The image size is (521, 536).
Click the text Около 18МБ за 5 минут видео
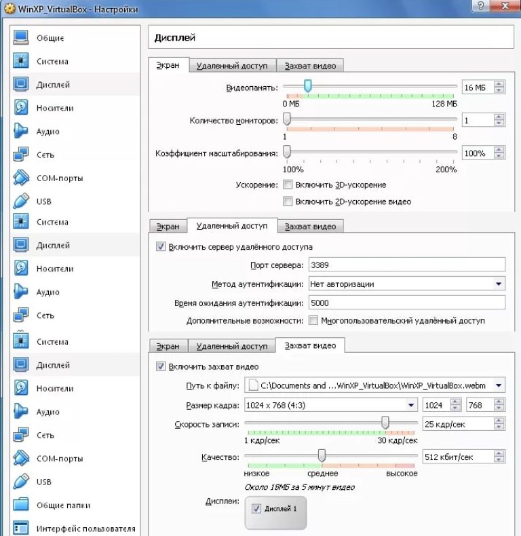click(x=299, y=487)
